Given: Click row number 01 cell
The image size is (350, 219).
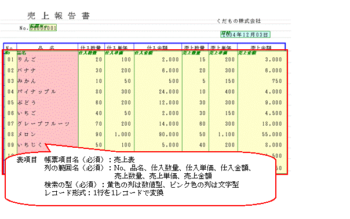Looking at the screenshot, I should click(10, 60).
